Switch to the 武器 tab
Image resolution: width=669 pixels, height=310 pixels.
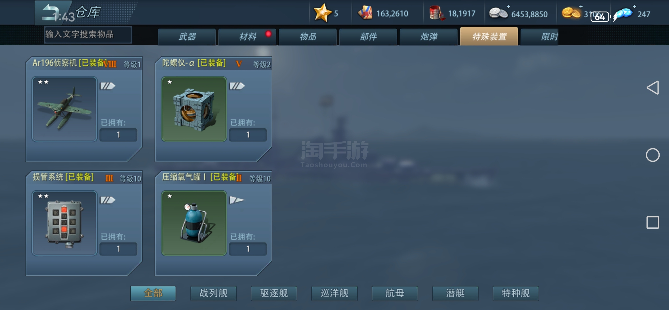(x=187, y=37)
